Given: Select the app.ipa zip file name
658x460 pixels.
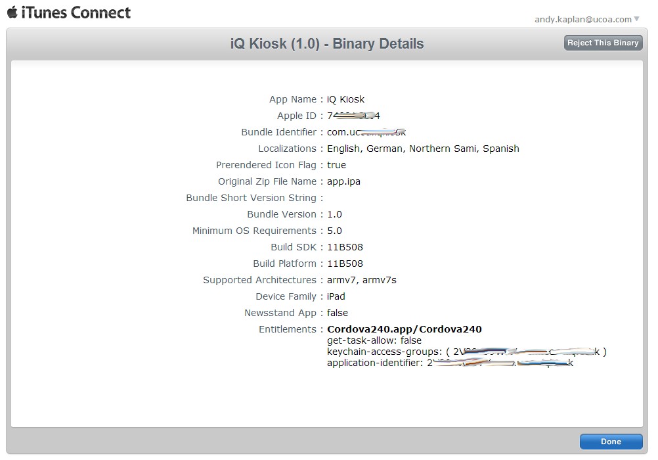Looking at the screenshot, I should pos(343,181).
